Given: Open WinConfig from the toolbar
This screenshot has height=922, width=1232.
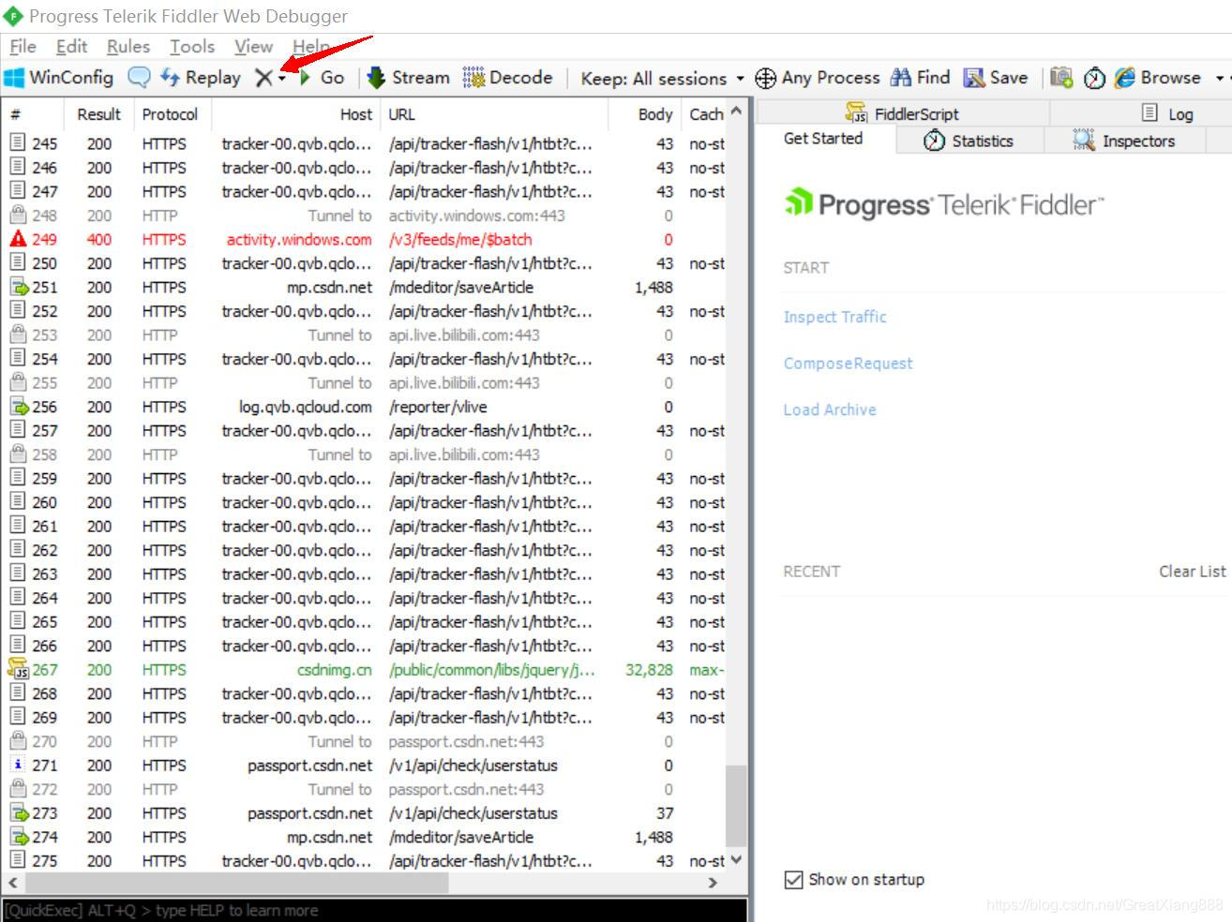Looking at the screenshot, I should (59, 78).
